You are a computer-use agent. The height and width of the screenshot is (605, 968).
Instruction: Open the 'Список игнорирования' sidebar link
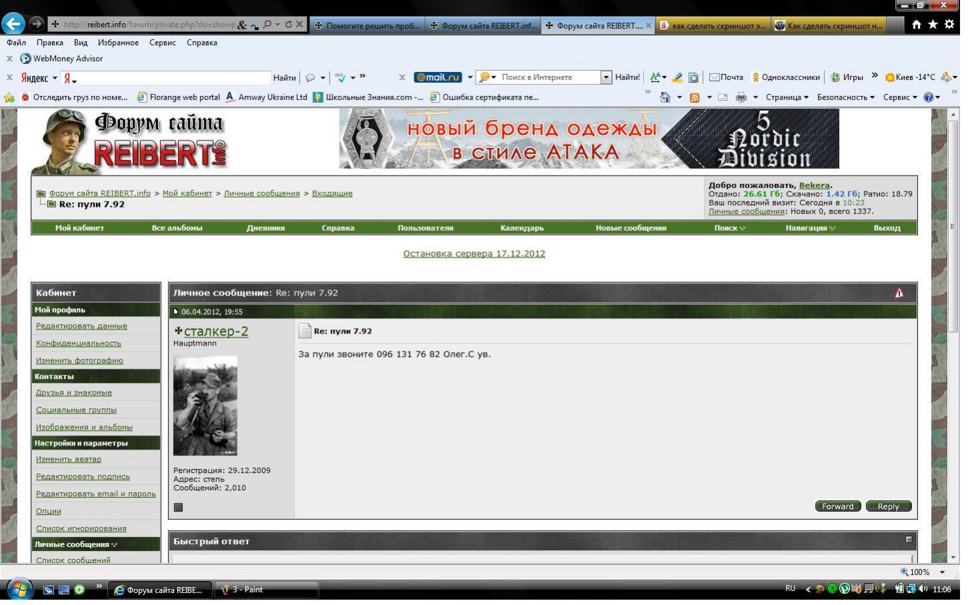pyautogui.click(x=81, y=529)
